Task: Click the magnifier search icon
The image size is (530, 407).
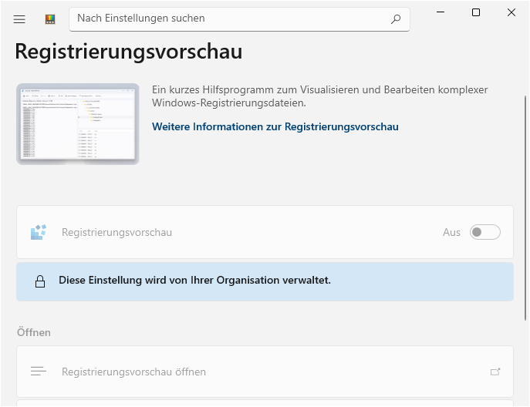Action: (x=396, y=19)
